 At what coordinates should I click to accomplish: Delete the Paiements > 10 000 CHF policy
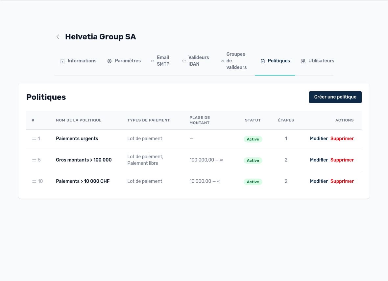(x=342, y=181)
